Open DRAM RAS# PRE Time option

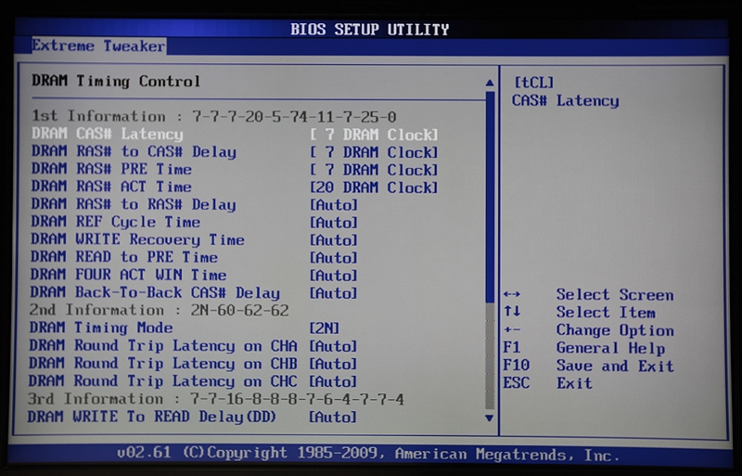tap(374, 170)
